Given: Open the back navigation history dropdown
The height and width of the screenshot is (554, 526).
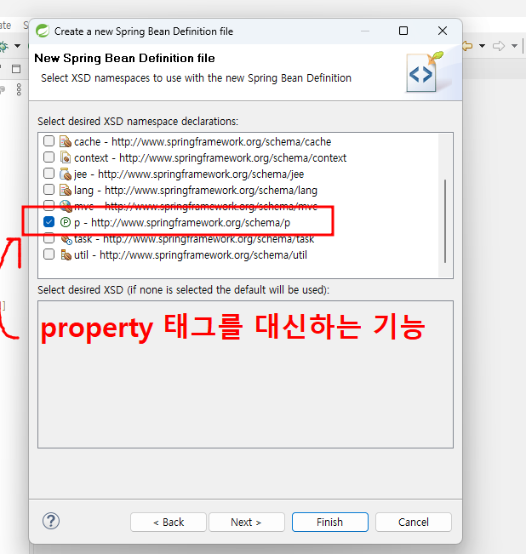Looking at the screenshot, I should 483,46.
